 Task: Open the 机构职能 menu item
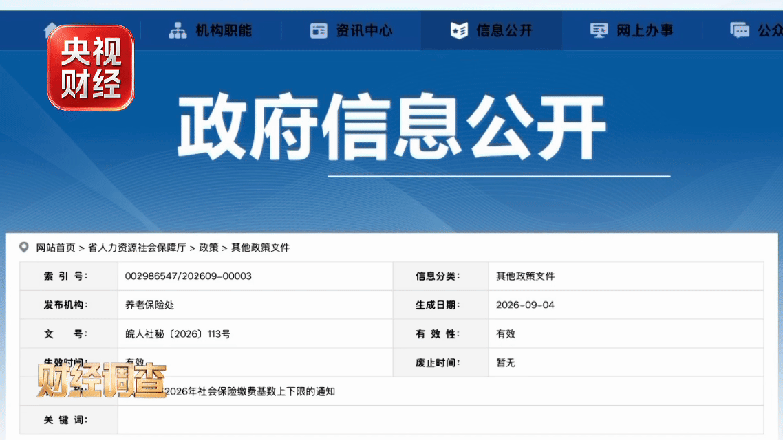pyautogui.click(x=211, y=30)
